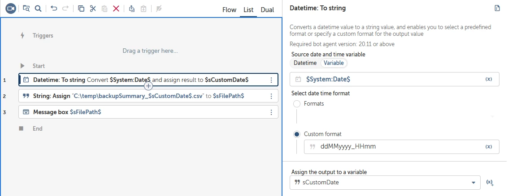Create a new output variable
Screen dimensions: 508x196
[x=490, y=183]
